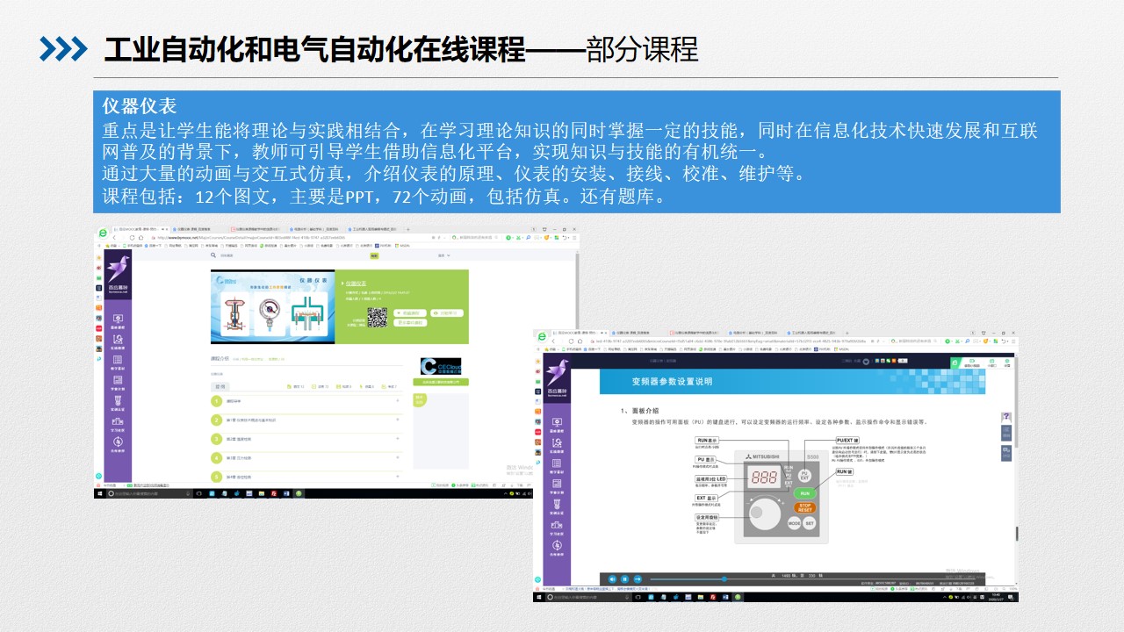Click bird logo atop left screenshot's sidebar
Viewport: 1124px width, 632px height.
[x=118, y=268]
